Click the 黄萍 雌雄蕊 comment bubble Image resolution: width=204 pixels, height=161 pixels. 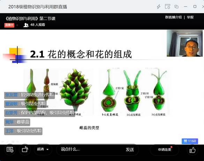(x=17, y=122)
